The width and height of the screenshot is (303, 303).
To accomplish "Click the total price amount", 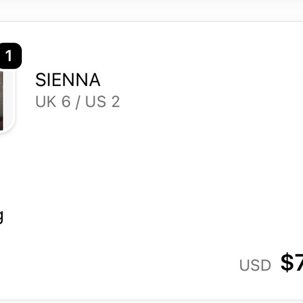I will [x=292, y=263].
